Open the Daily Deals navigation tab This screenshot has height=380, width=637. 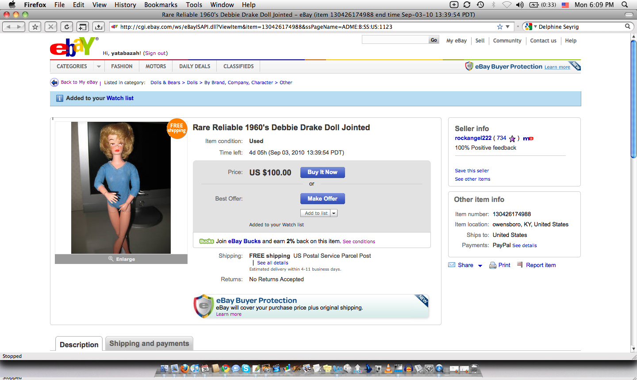[195, 66]
